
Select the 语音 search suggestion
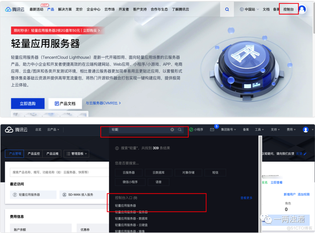pos(158,182)
